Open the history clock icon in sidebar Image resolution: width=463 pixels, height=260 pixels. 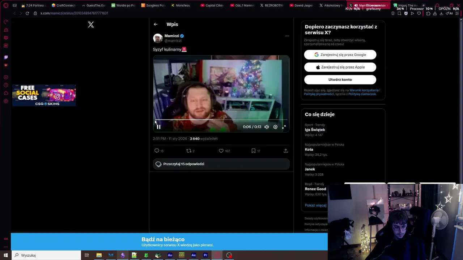coord(6,85)
